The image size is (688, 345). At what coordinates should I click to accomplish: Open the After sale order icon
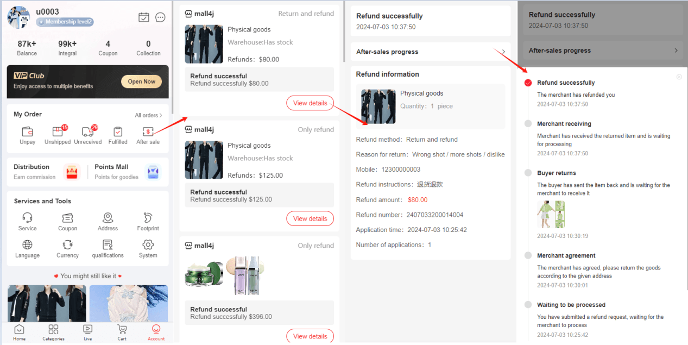point(148,131)
